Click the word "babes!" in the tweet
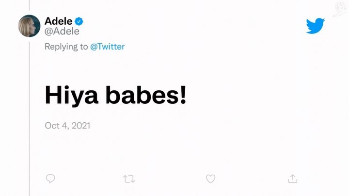 [x=143, y=95]
